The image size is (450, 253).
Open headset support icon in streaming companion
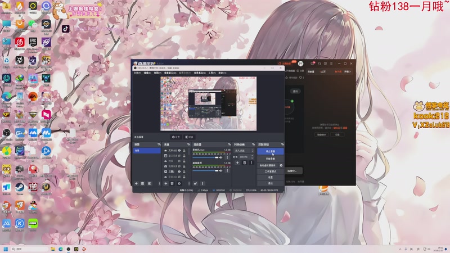coord(319,64)
